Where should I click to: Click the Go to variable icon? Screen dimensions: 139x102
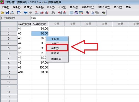click(42, 12)
